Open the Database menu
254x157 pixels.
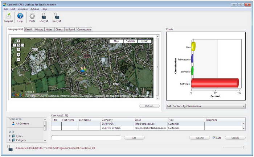point(22,9)
